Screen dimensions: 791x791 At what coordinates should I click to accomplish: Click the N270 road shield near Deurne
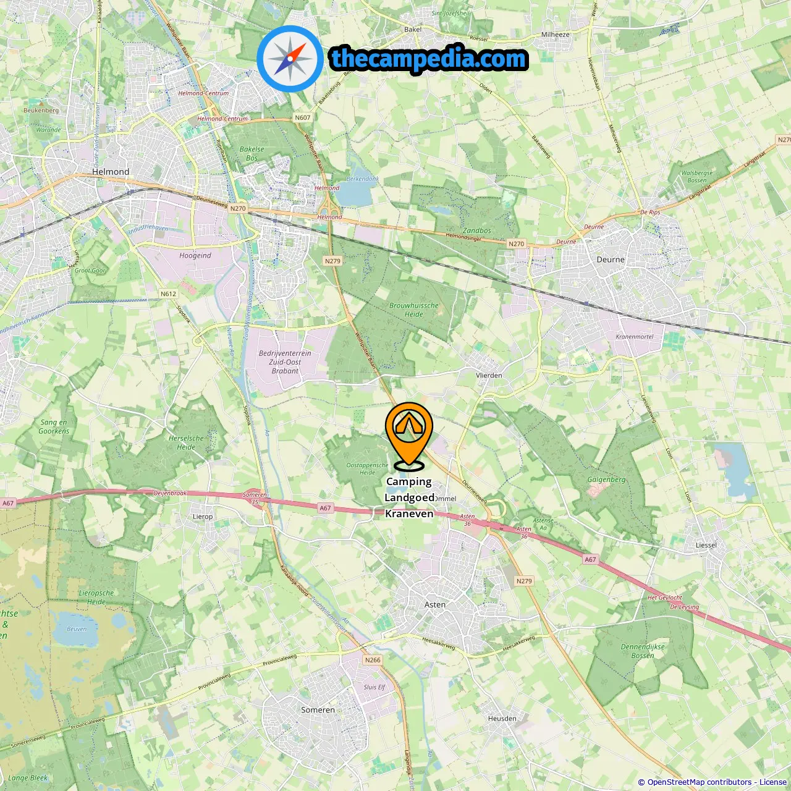click(x=517, y=244)
